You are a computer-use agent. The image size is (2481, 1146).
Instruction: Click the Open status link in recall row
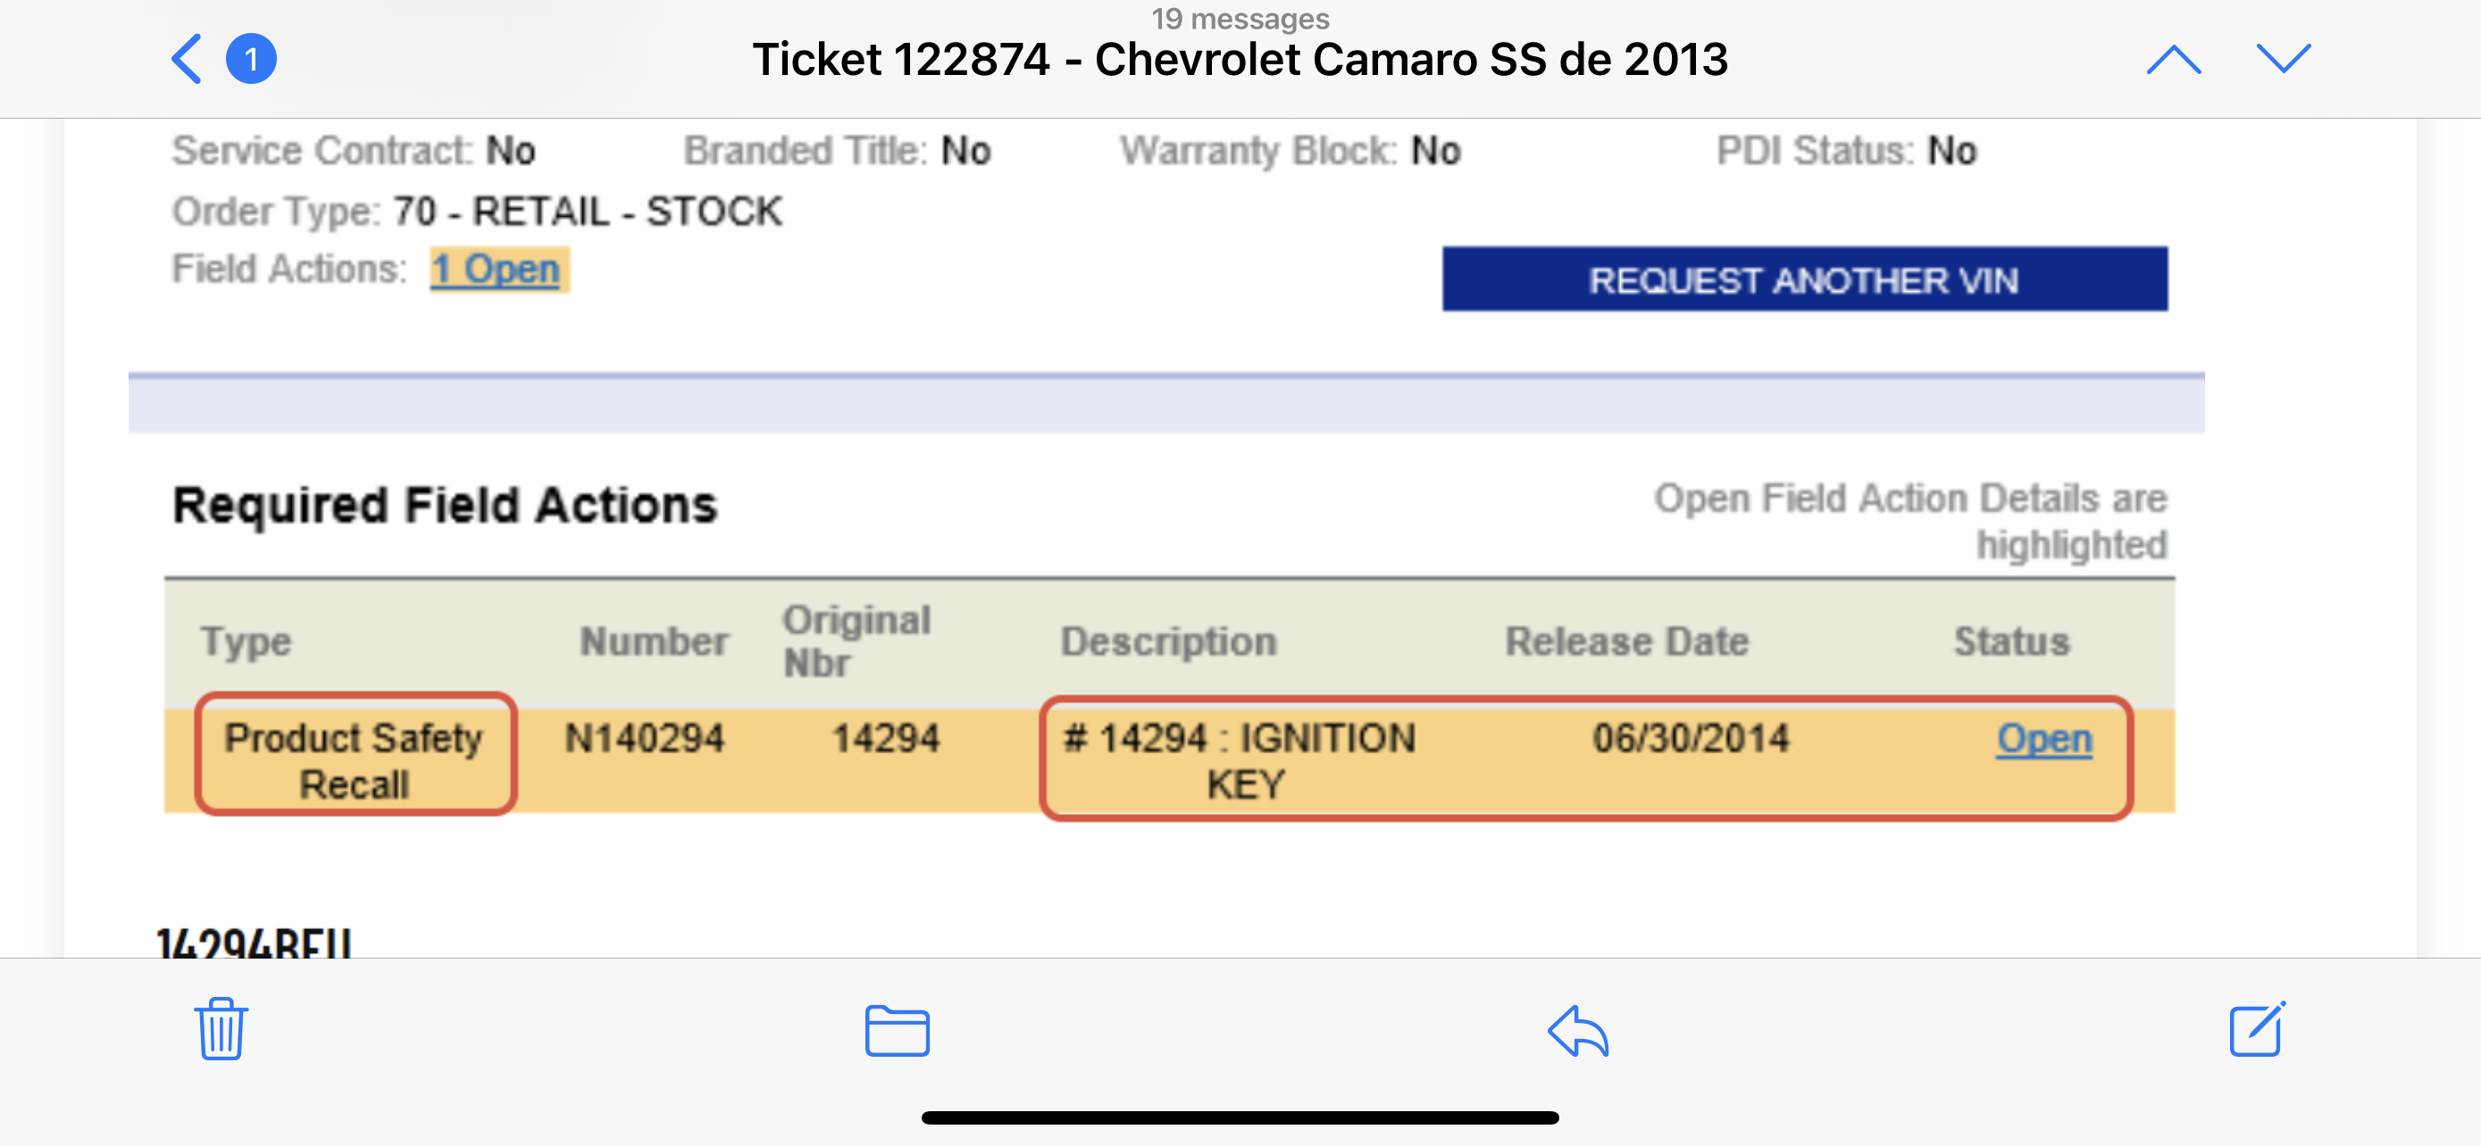2043,738
